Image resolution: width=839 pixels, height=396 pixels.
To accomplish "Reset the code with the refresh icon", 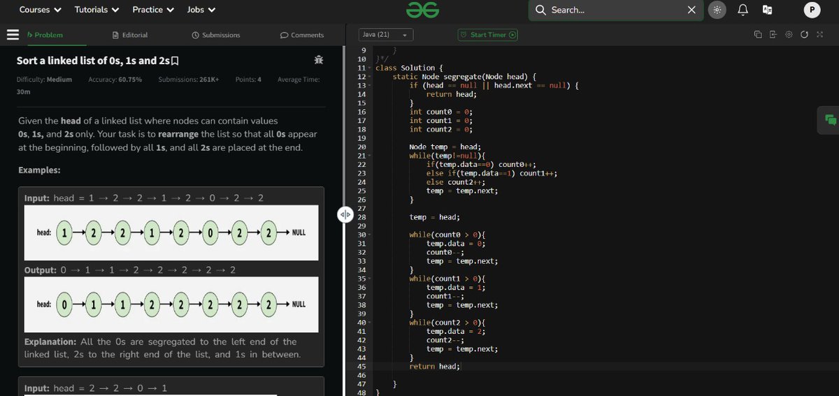I will point(804,35).
